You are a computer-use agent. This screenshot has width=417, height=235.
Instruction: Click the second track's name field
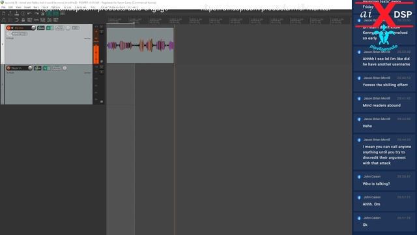pos(19,68)
